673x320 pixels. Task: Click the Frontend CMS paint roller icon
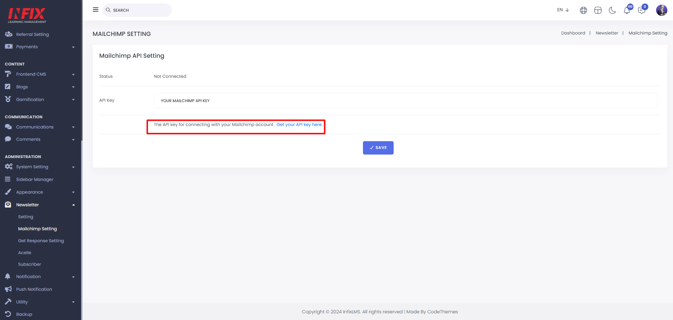tap(8, 74)
